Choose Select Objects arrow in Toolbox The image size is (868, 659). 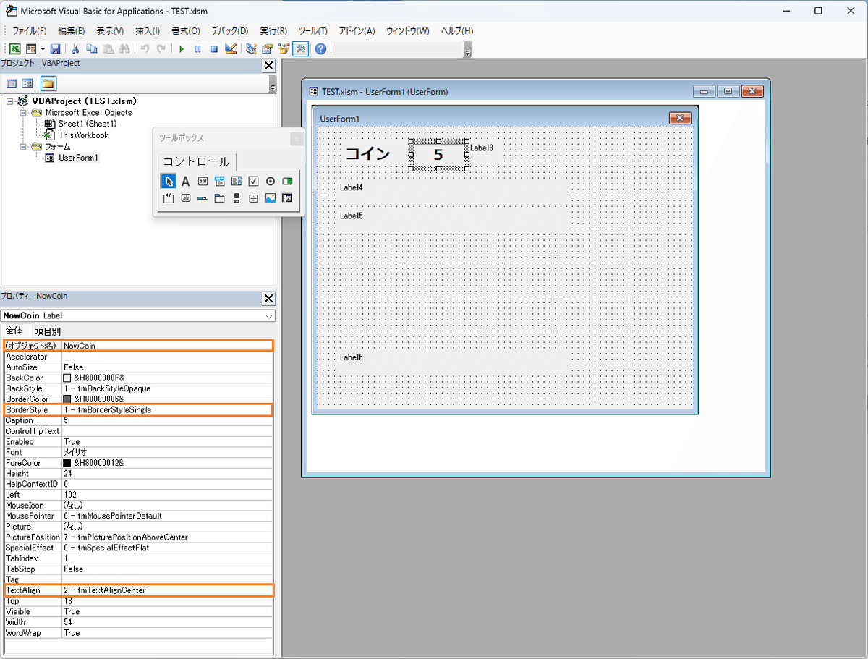[169, 182]
